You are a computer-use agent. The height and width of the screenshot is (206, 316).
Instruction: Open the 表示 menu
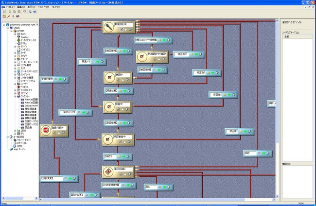pos(31,7)
